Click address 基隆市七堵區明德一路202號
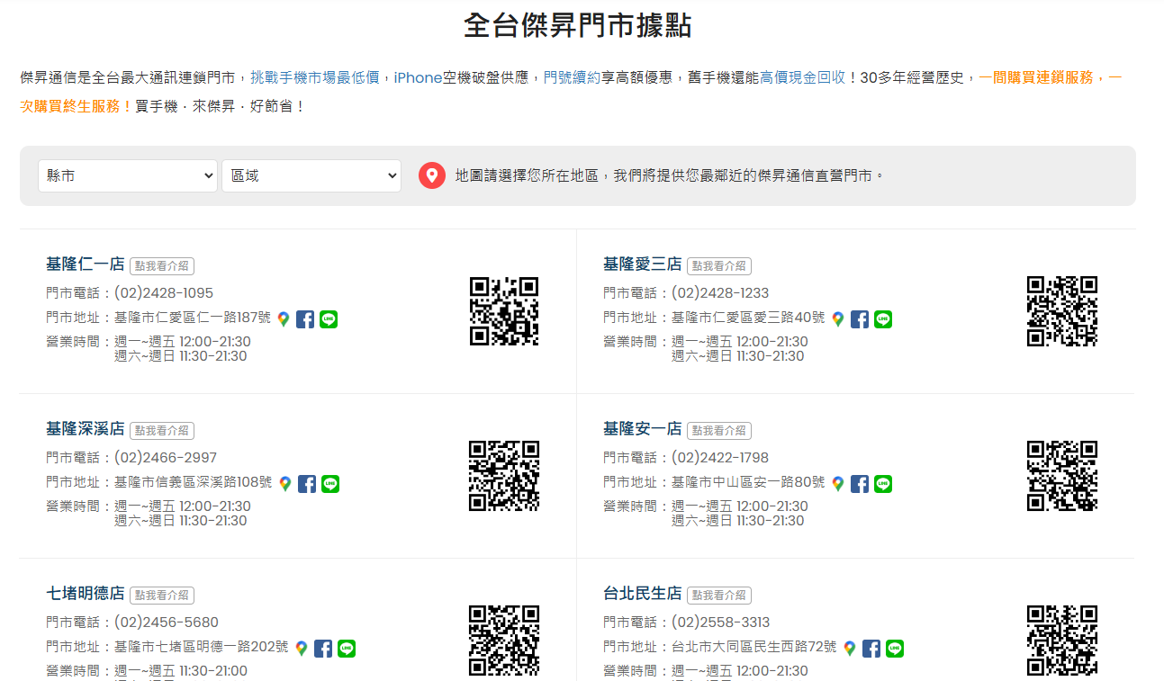The image size is (1164, 681). coord(202,647)
